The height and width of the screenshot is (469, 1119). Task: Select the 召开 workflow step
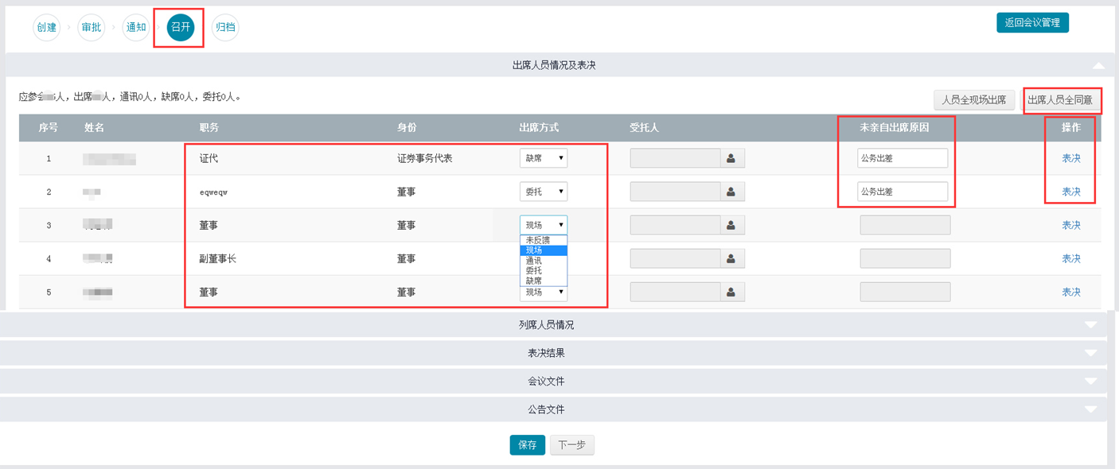(181, 28)
